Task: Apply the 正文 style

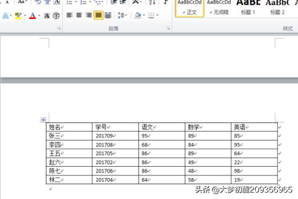Action: 190,8
